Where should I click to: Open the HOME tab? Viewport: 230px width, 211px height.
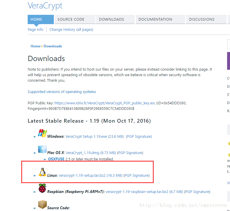41,19
